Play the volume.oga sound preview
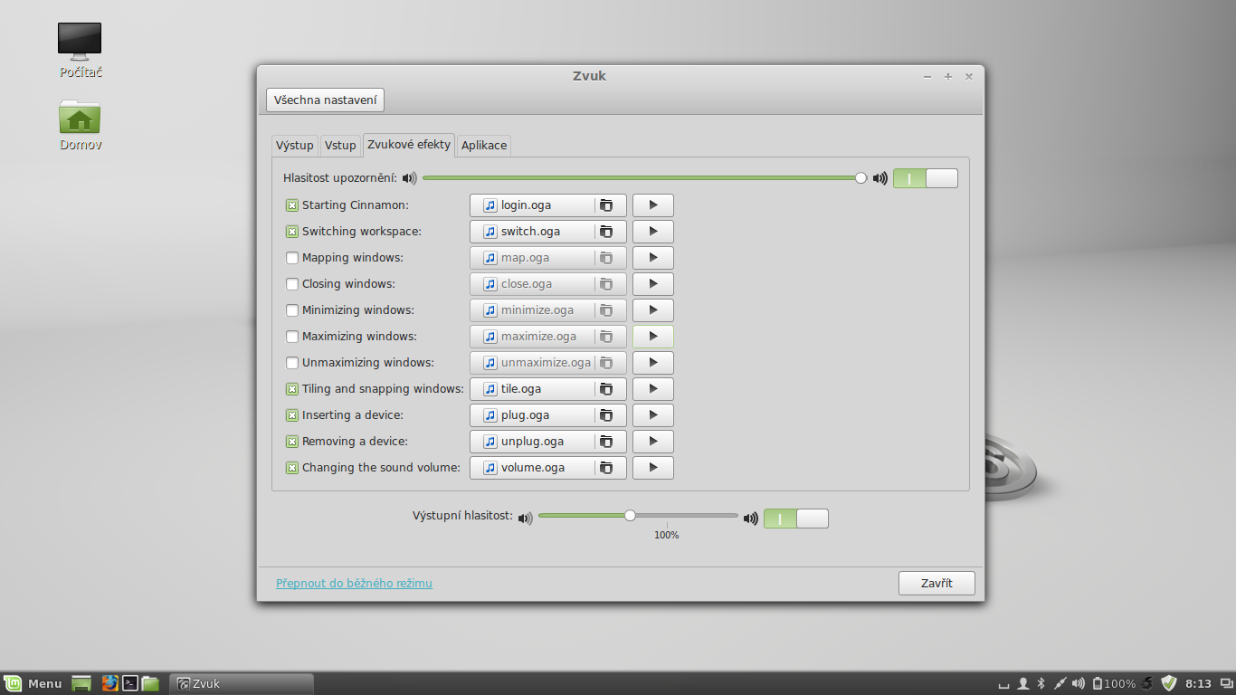The height and width of the screenshot is (695, 1236). [x=652, y=467]
